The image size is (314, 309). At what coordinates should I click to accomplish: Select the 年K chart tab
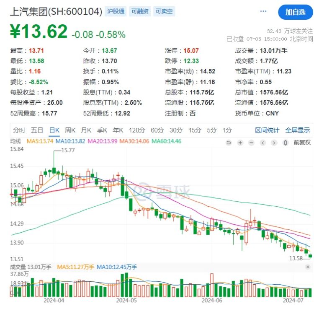(x=118, y=130)
